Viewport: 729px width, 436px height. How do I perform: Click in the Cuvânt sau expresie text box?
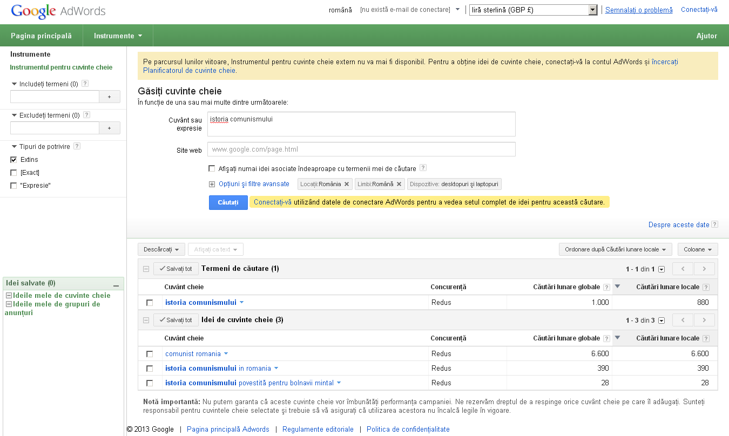(361, 124)
